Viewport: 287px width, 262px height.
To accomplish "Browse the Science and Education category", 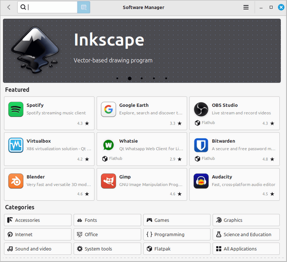I will (x=246, y=234).
